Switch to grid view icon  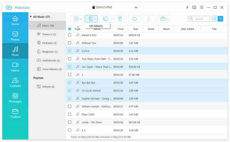point(215,19)
